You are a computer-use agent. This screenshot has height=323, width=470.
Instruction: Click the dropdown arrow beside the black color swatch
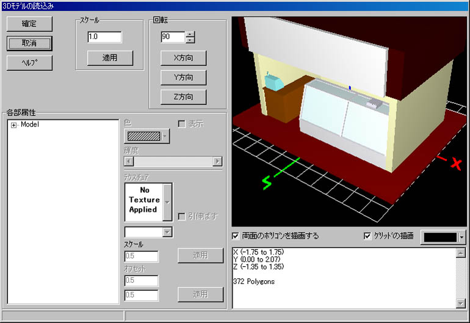tap(461, 238)
